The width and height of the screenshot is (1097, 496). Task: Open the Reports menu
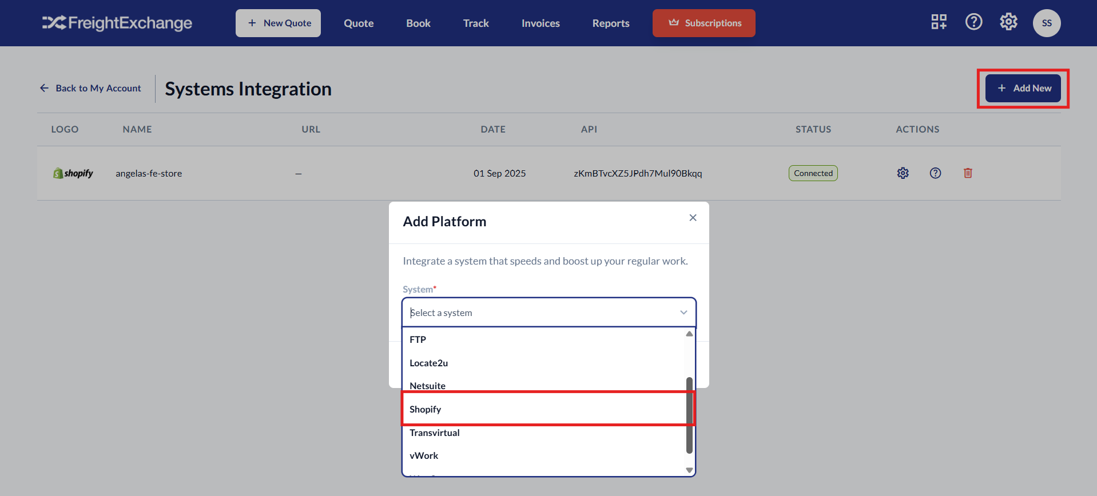click(x=611, y=23)
